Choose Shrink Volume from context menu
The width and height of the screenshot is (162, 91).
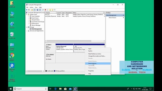pos(98,63)
